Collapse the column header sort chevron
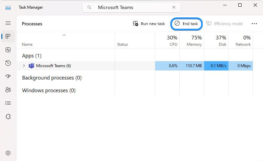 click(x=64, y=35)
